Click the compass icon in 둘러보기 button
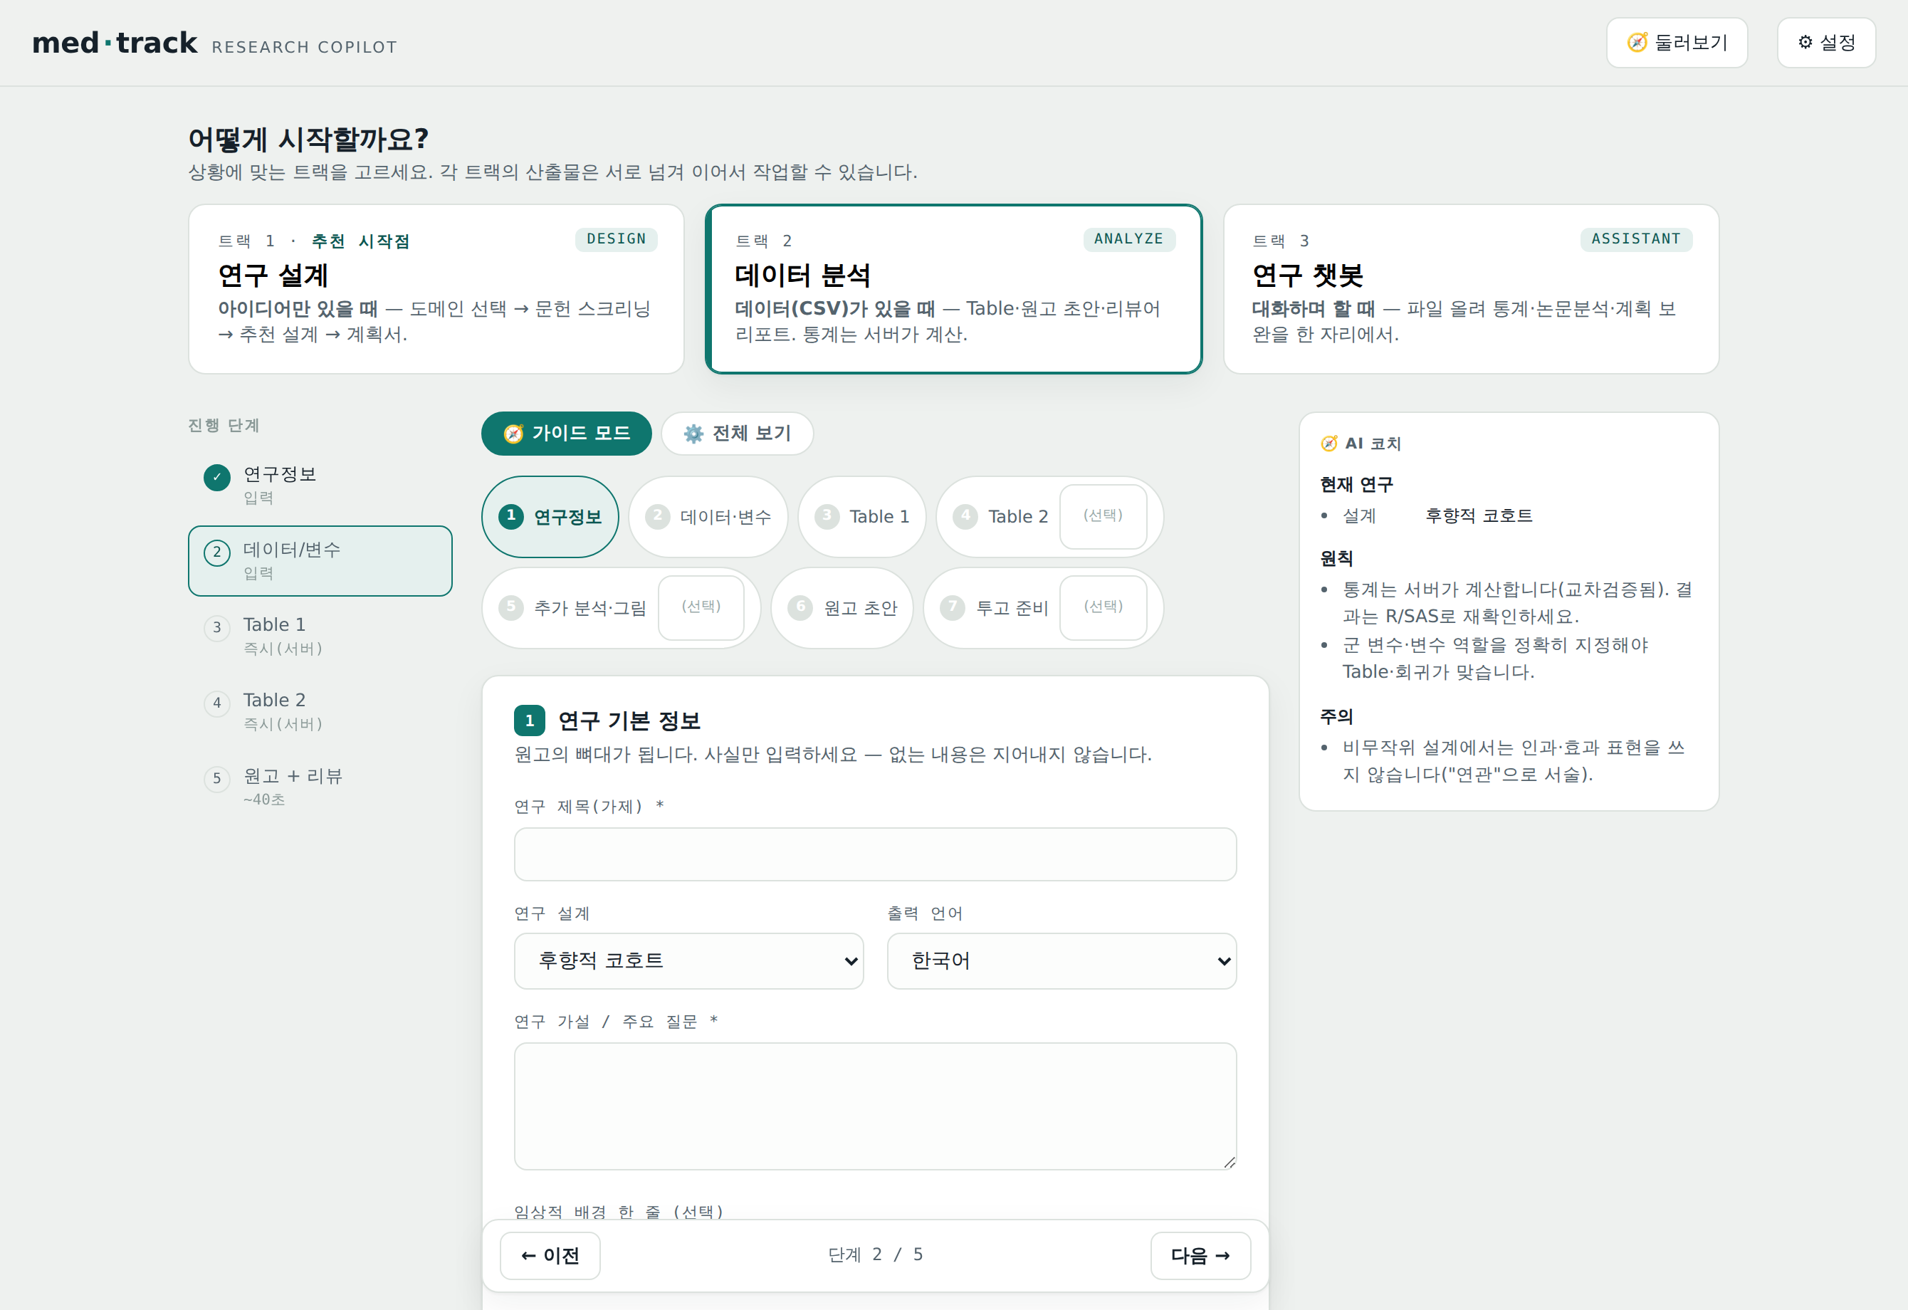 click(1637, 43)
